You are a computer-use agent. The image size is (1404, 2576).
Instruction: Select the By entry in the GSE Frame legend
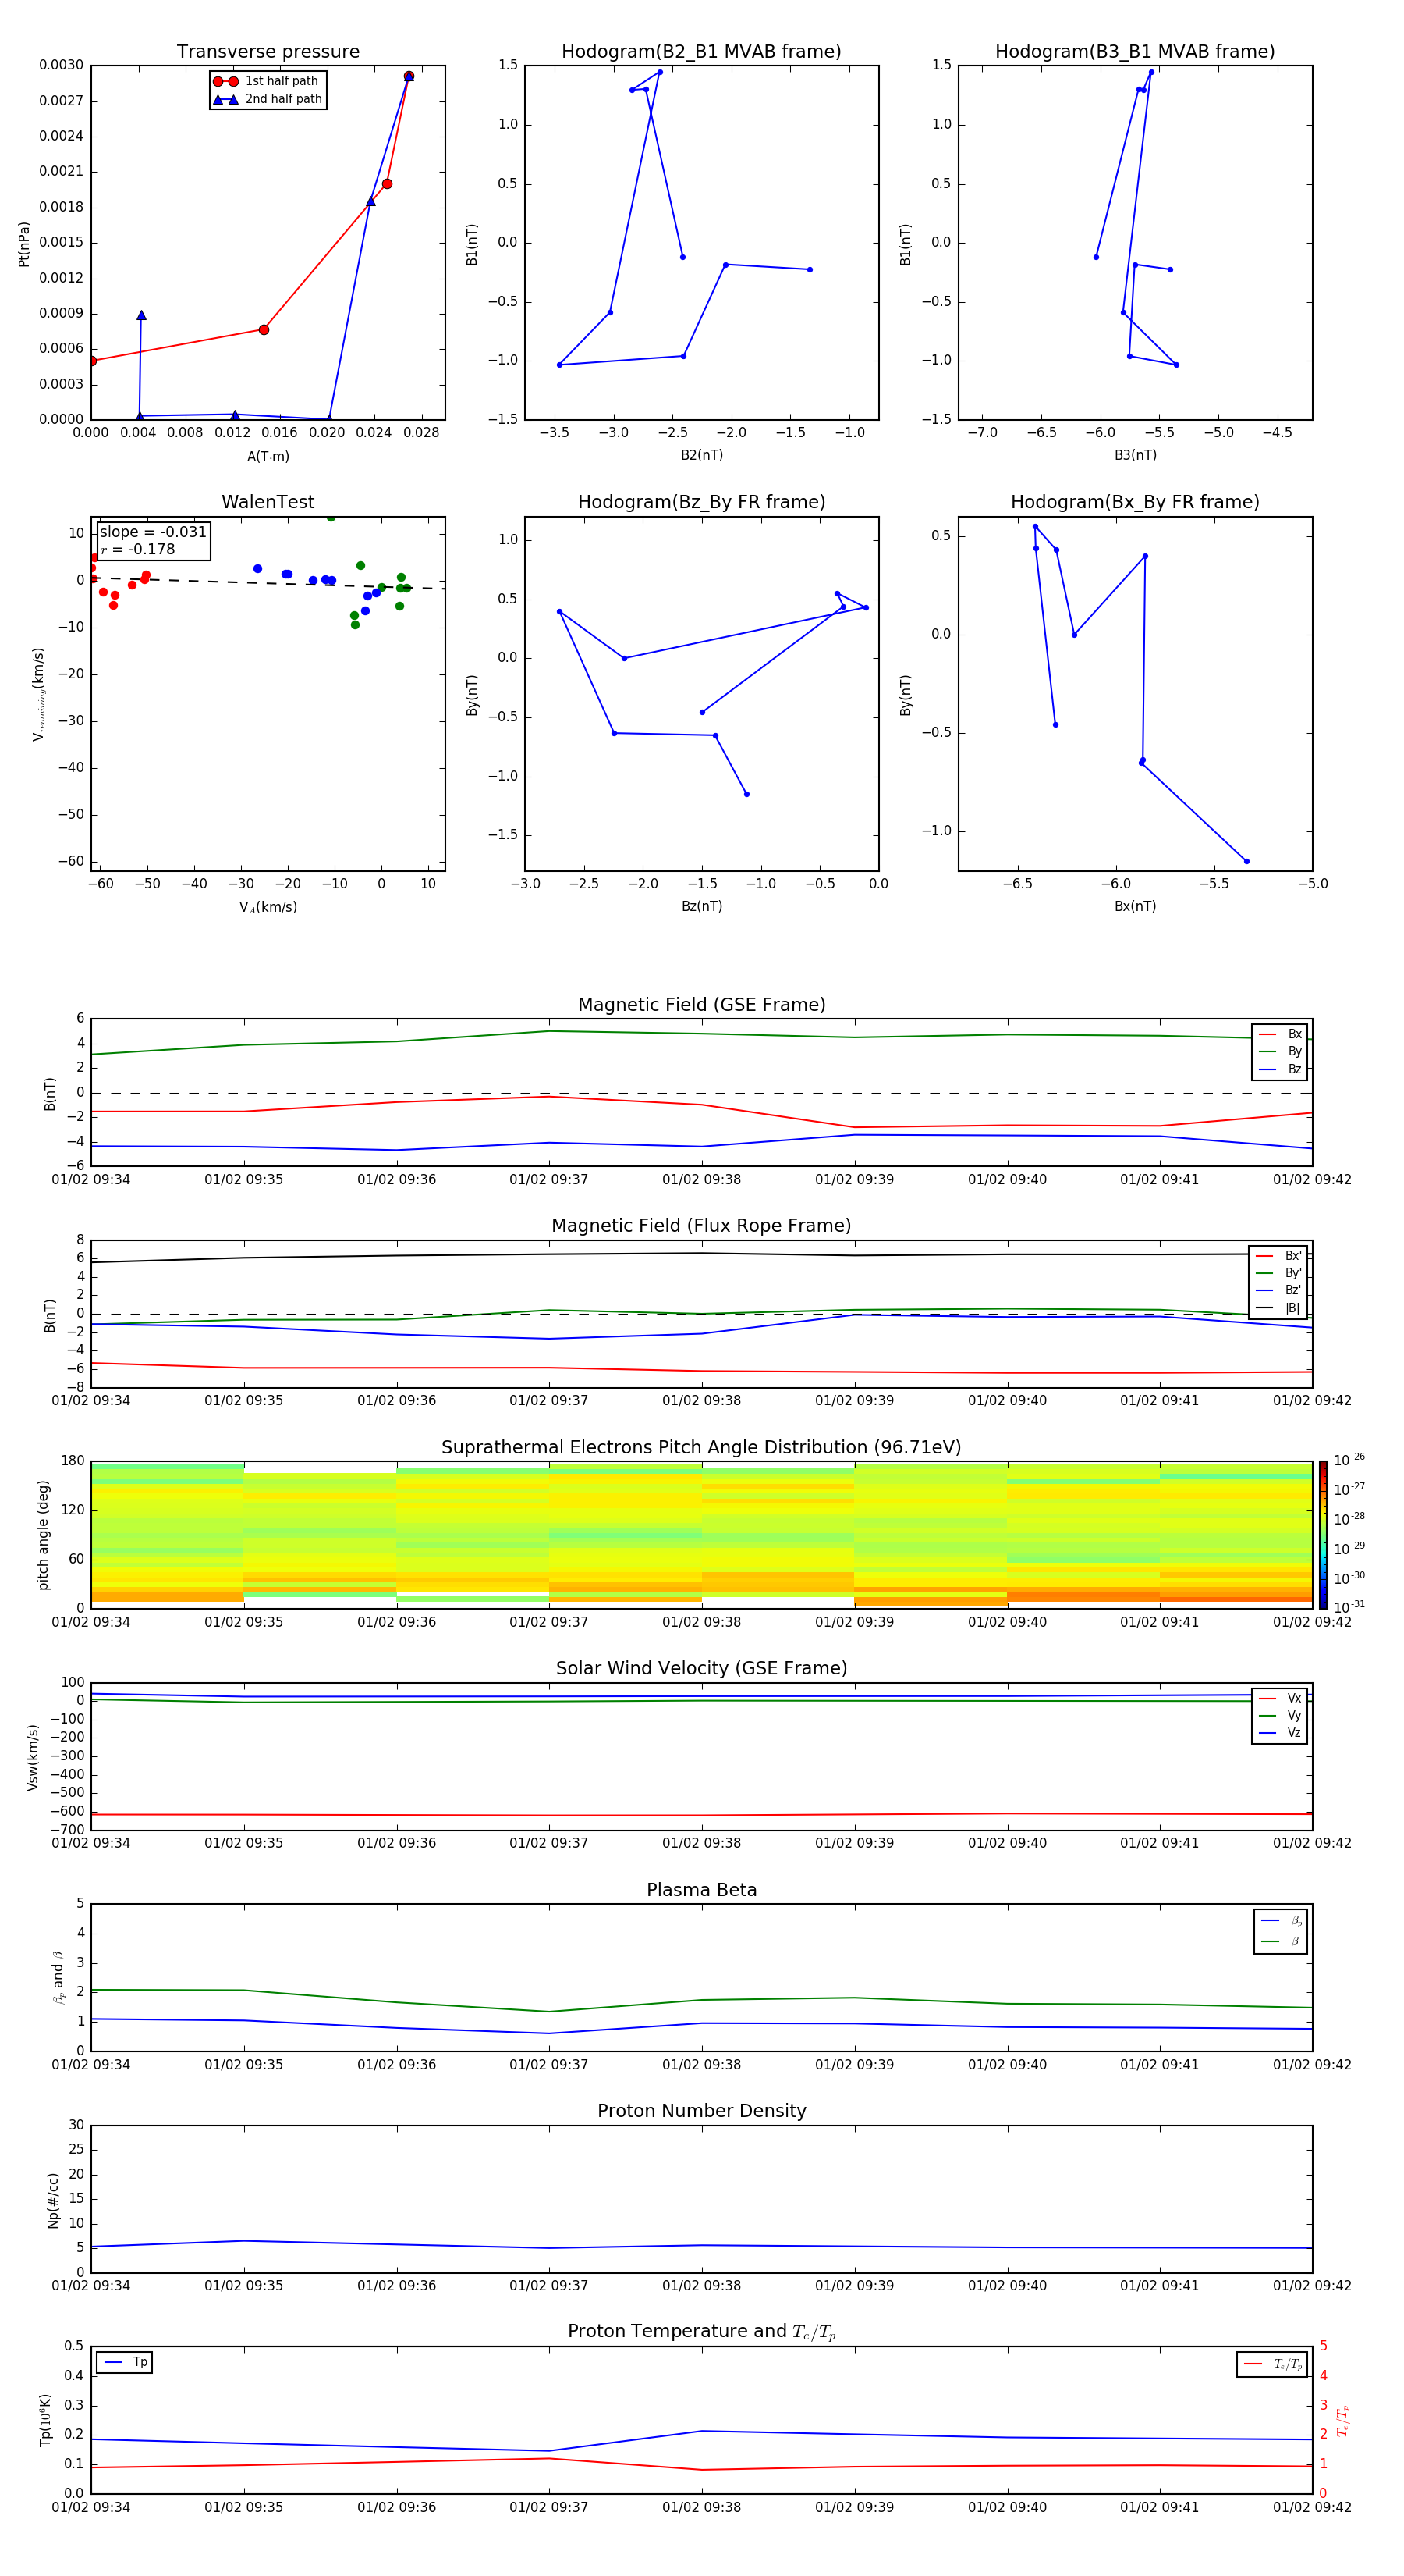click(1280, 1051)
